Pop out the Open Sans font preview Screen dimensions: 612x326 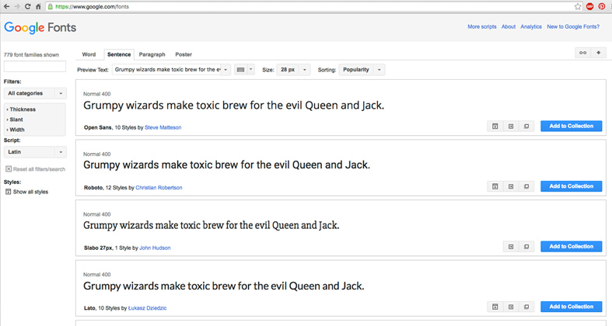coord(526,127)
